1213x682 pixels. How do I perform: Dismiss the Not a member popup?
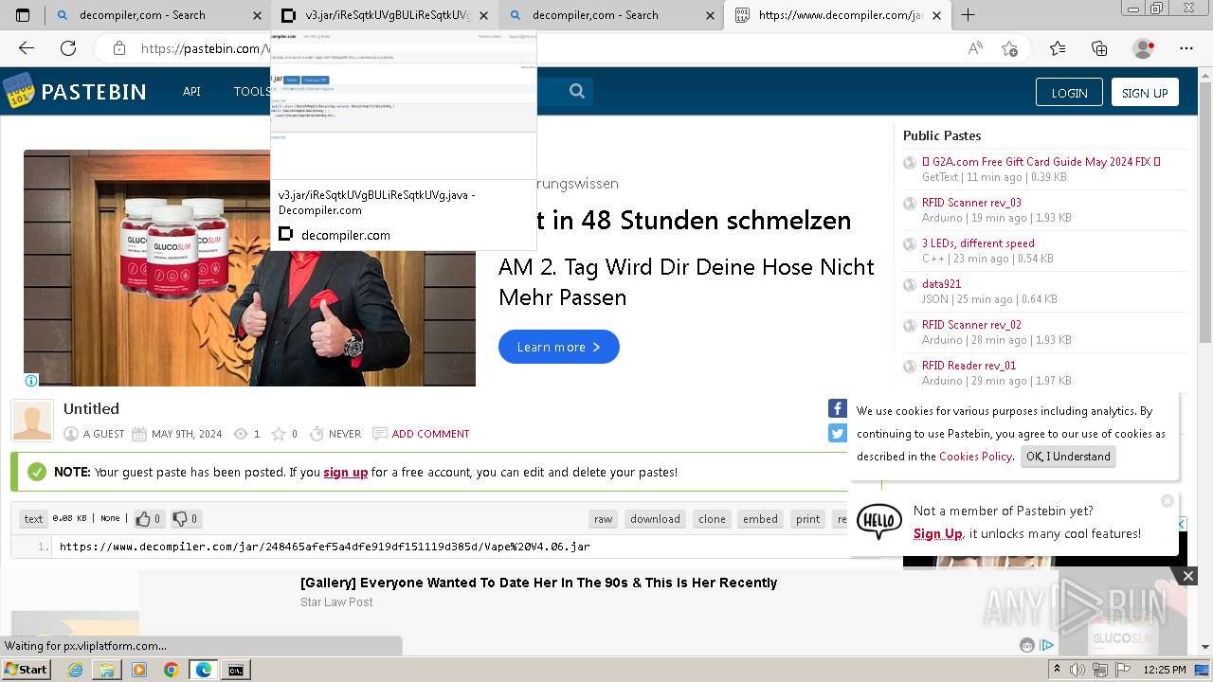[x=1168, y=501]
